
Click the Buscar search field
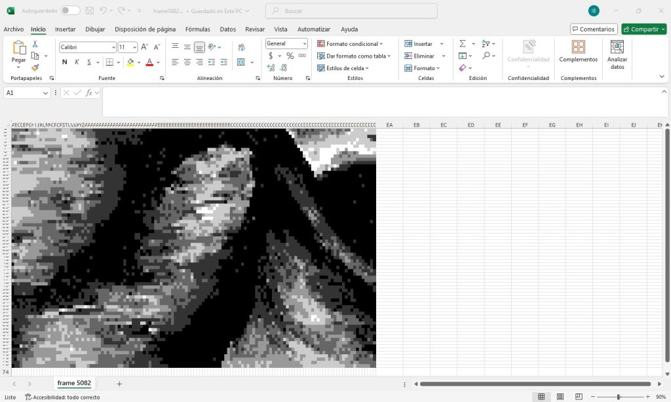point(351,11)
